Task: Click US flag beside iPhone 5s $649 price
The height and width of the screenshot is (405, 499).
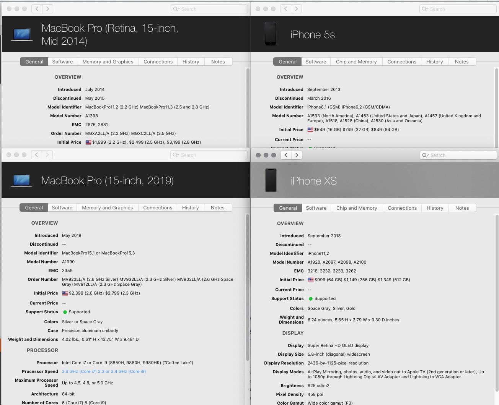Action: point(310,130)
